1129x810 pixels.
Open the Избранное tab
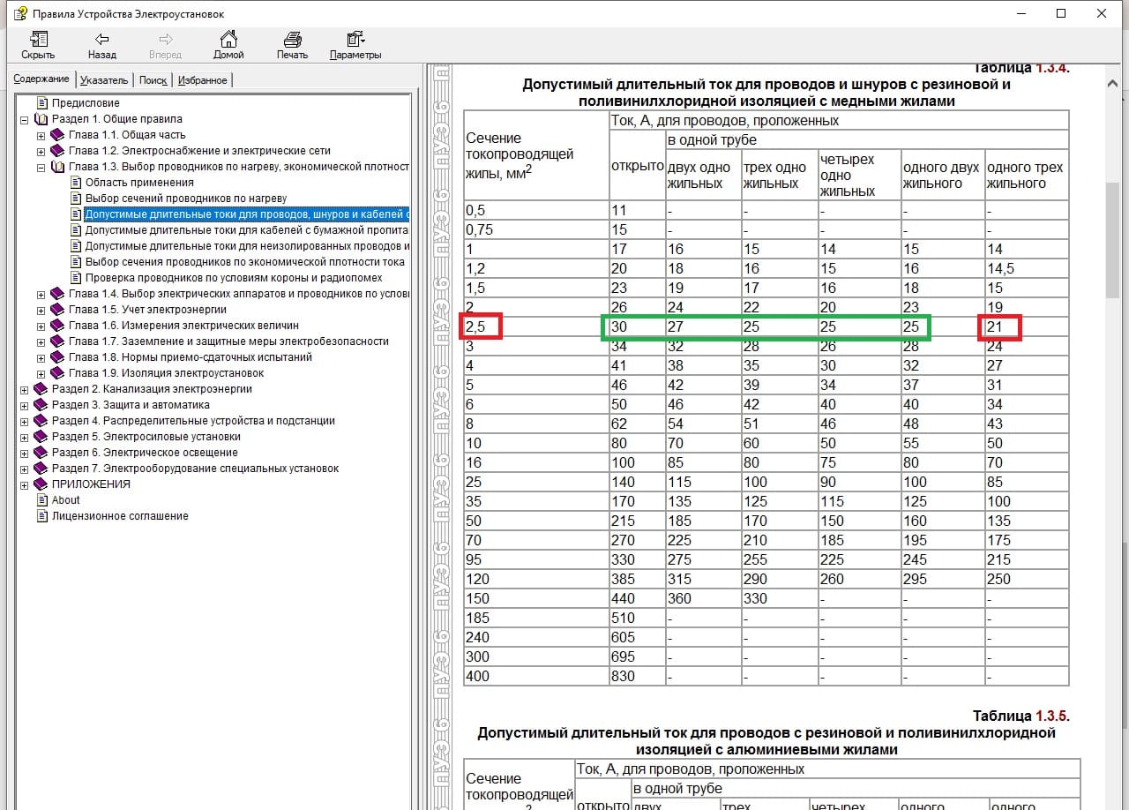pyautogui.click(x=202, y=80)
